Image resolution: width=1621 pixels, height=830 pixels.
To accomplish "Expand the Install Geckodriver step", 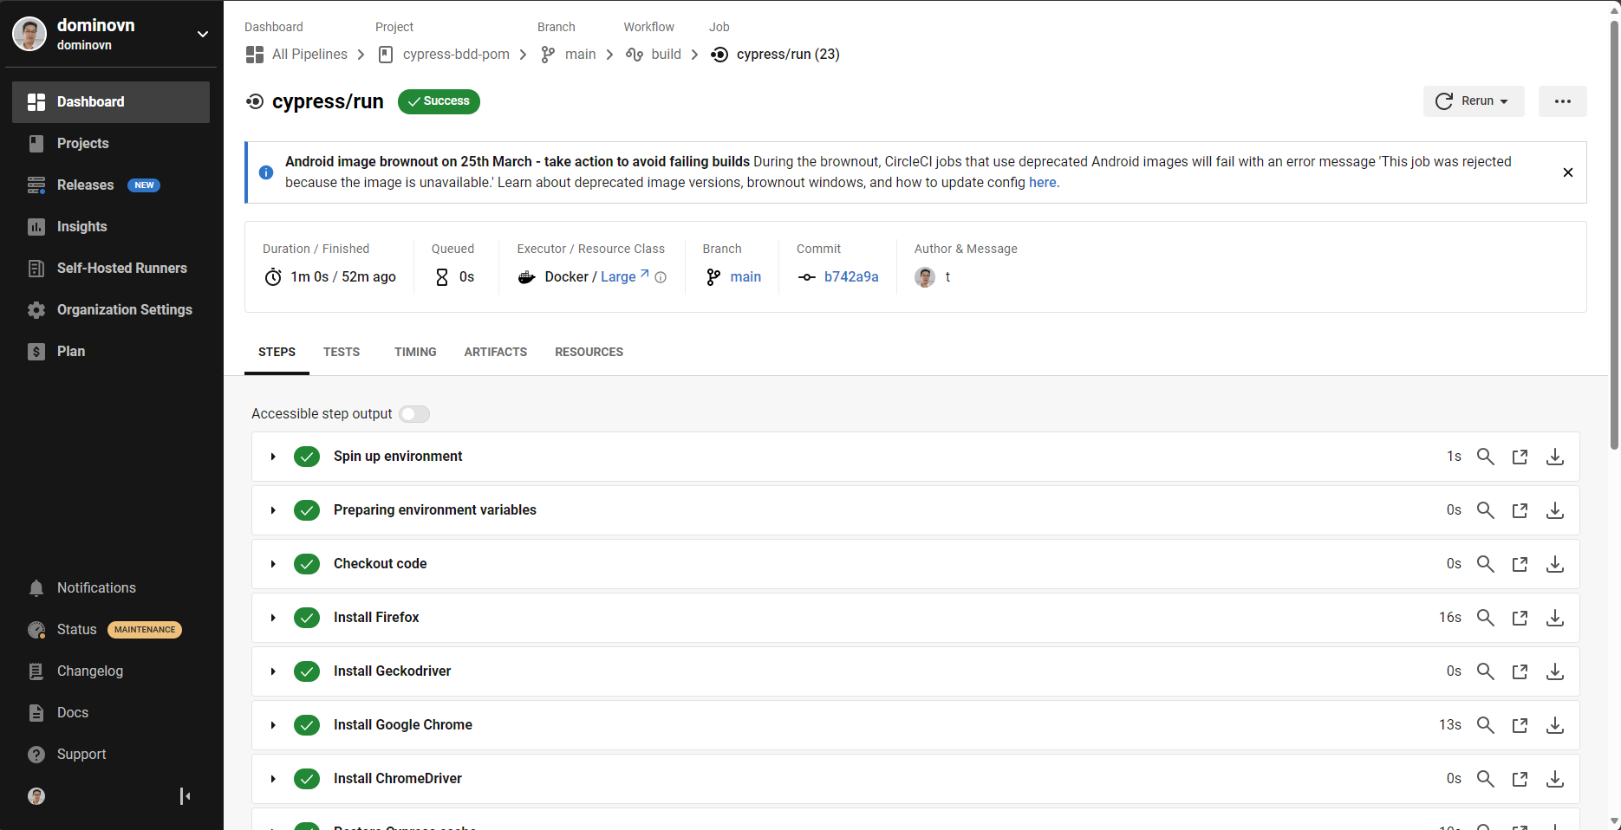I will pos(273,671).
